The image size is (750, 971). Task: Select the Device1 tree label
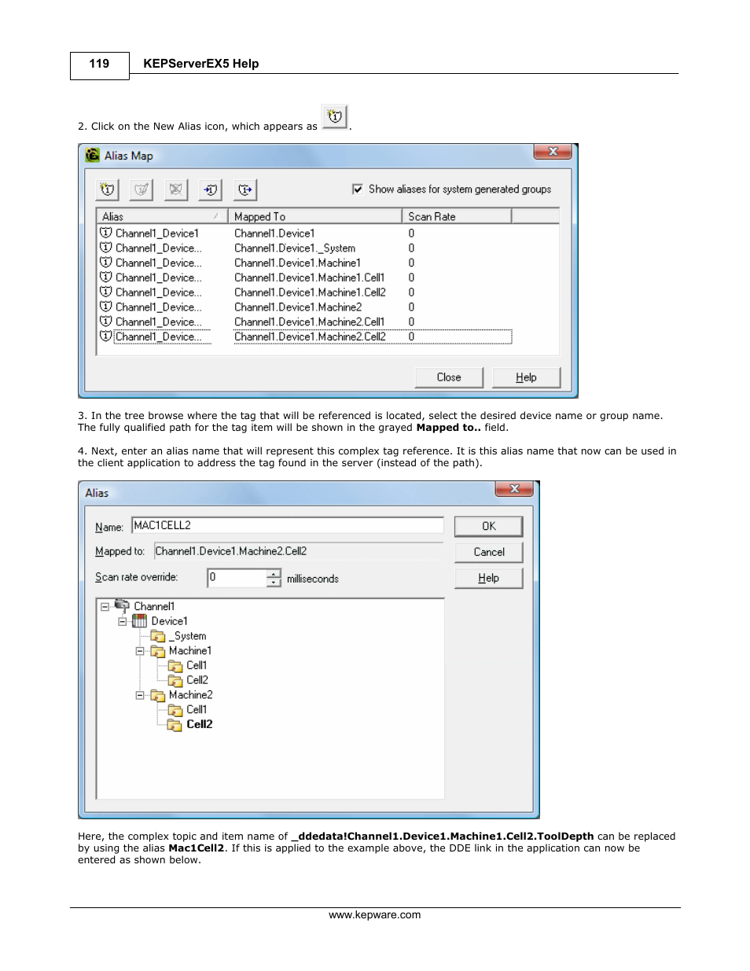[x=170, y=621]
